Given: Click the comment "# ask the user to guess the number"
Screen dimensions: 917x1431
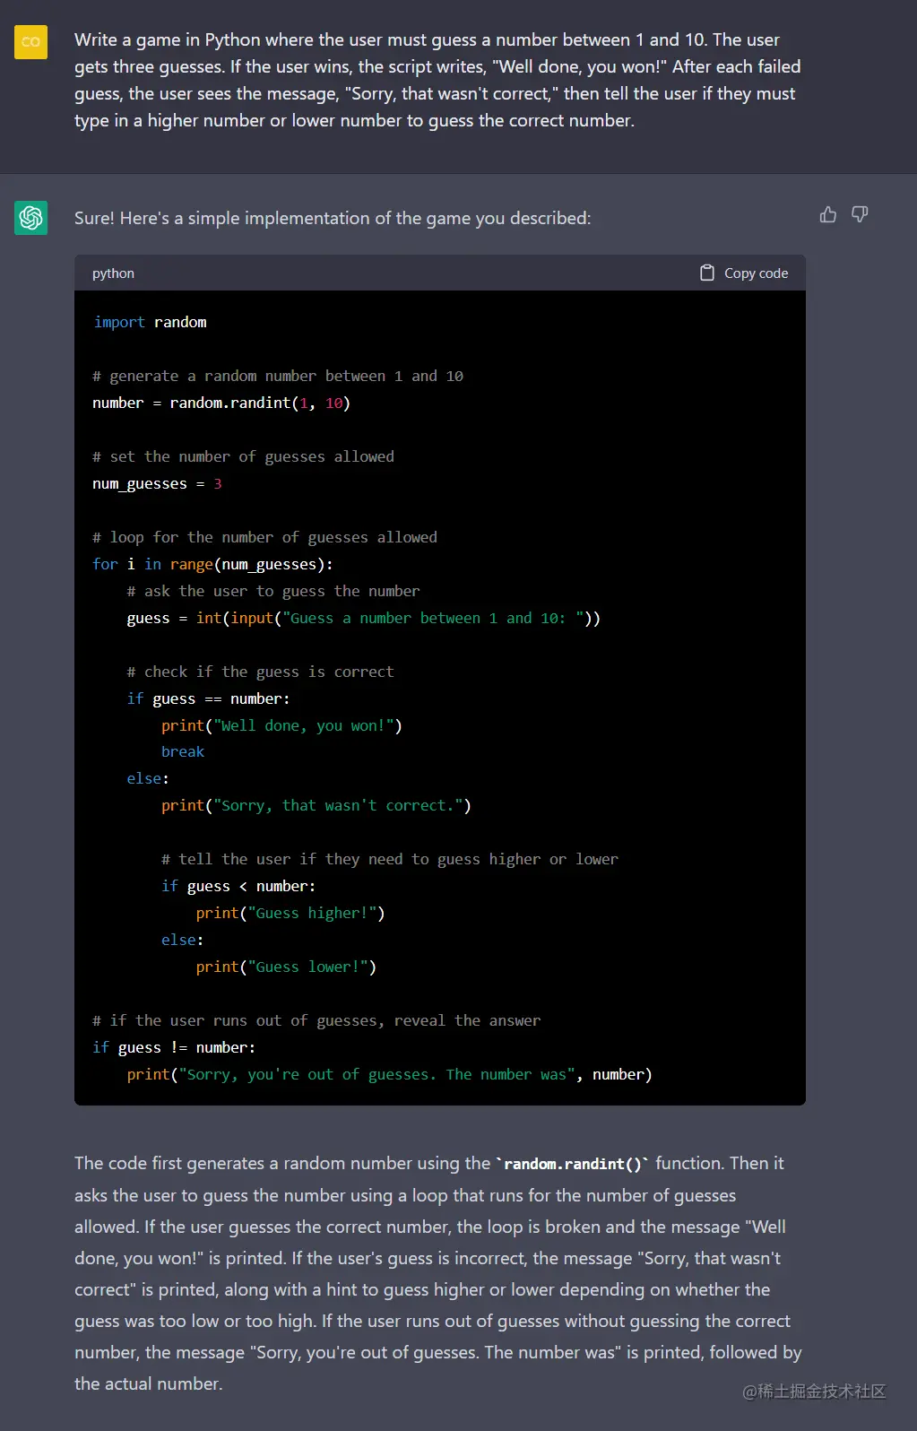Looking at the screenshot, I should pos(273,591).
